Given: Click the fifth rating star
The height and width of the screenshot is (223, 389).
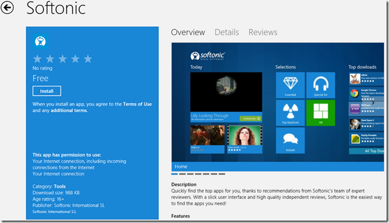Looking at the screenshot, I should click(88, 59).
